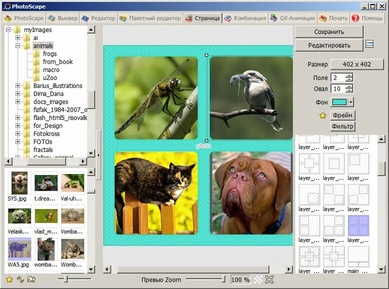Click the favorites star icon bottom left

pyautogui.click(x=10, y=279)
